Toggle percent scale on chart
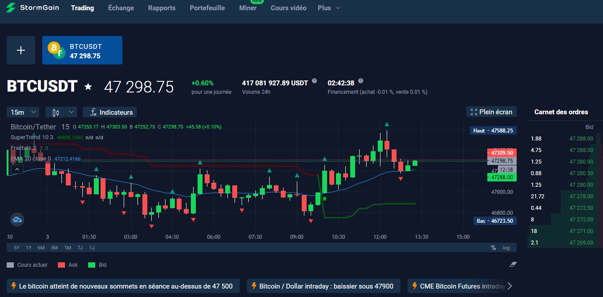 tap(493, 248)
